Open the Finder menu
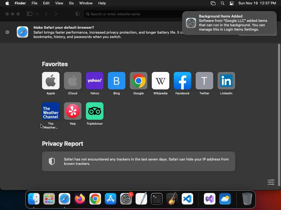 tap(20, 3)
